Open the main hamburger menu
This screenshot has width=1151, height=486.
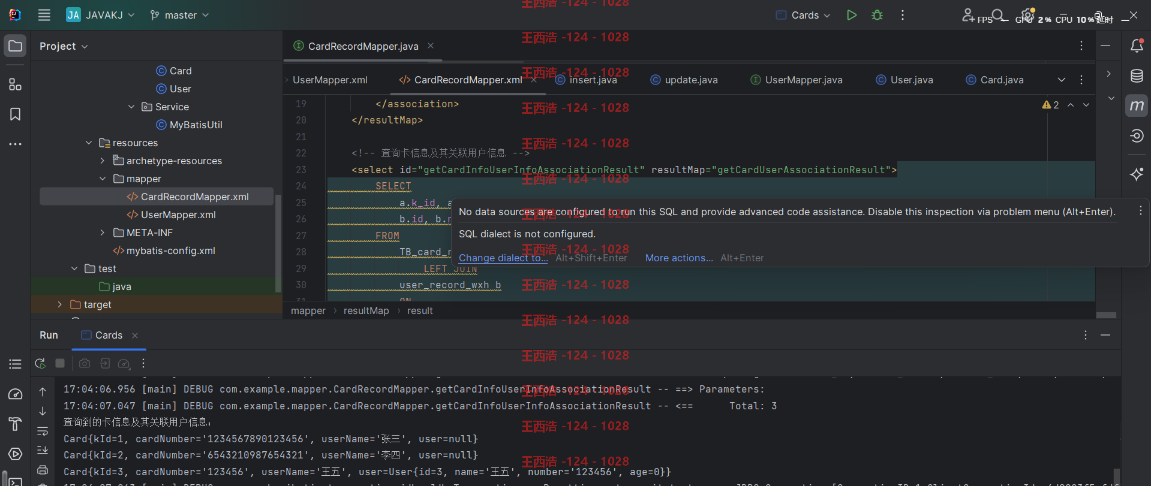coord(44,15)
